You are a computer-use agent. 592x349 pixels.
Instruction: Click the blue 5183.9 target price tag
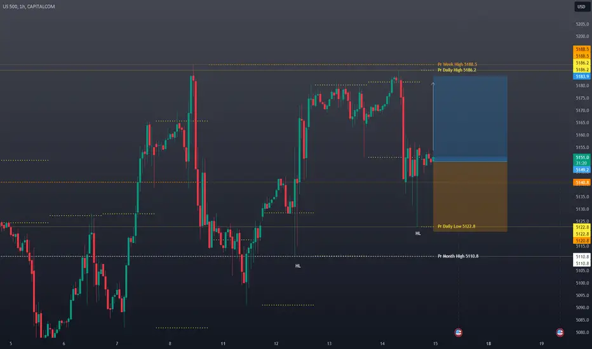point(582,77)
